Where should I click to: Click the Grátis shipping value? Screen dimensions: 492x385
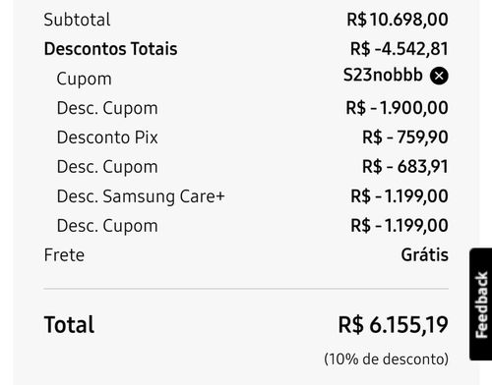coord(425,254)
